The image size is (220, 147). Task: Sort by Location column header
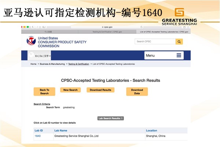[x=151, y=130]
